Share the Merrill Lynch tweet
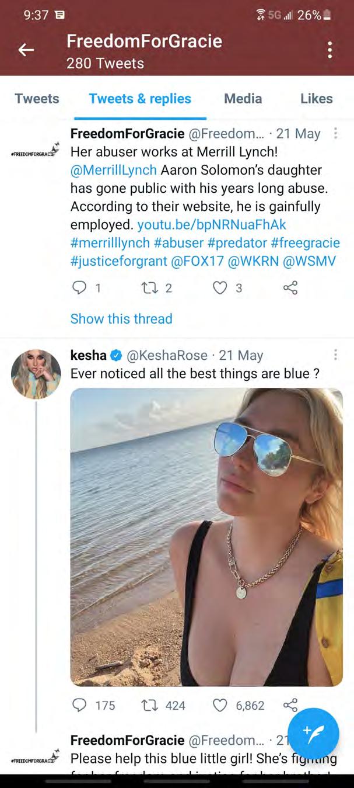 click(290, 288)
